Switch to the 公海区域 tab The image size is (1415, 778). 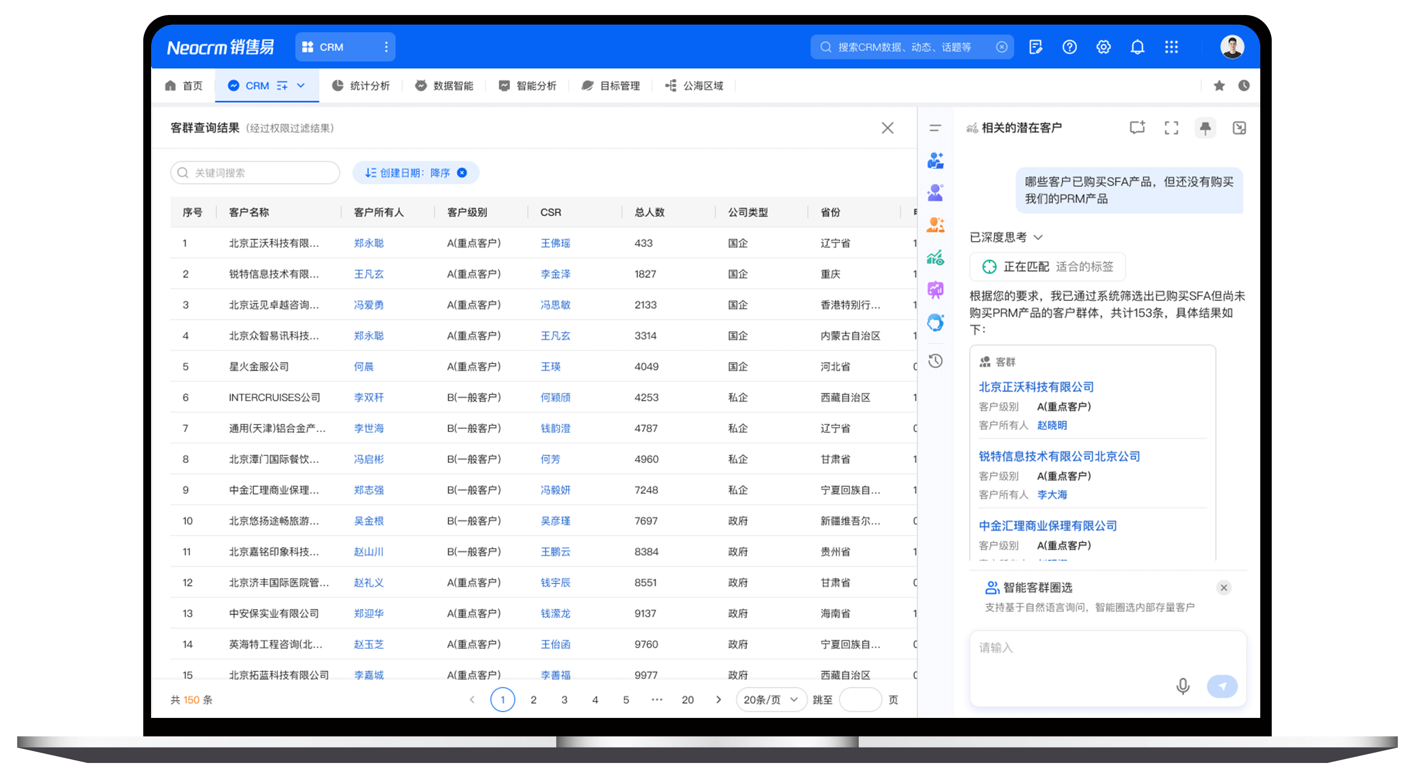[x=695, y=85]
